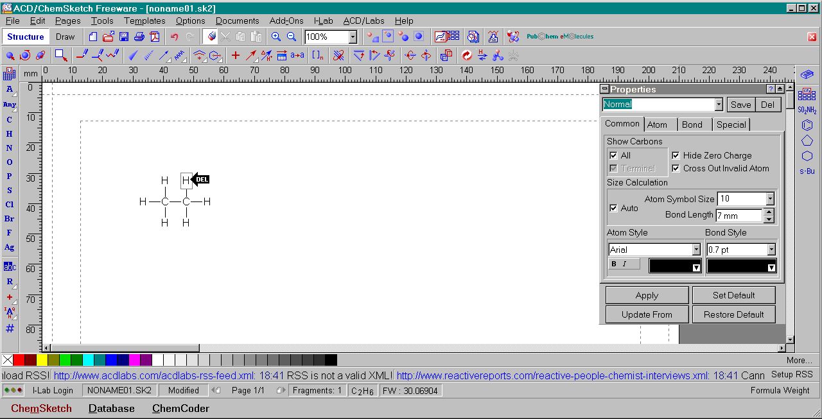This screenshot has width=822, height=419.
Task: Switch to the Special tab in Properties
Action: point(731,124)
